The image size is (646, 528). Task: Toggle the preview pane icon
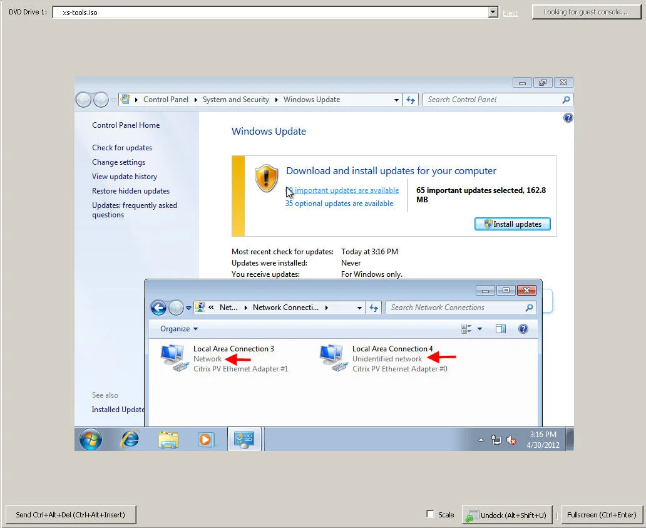click(501, 329)
